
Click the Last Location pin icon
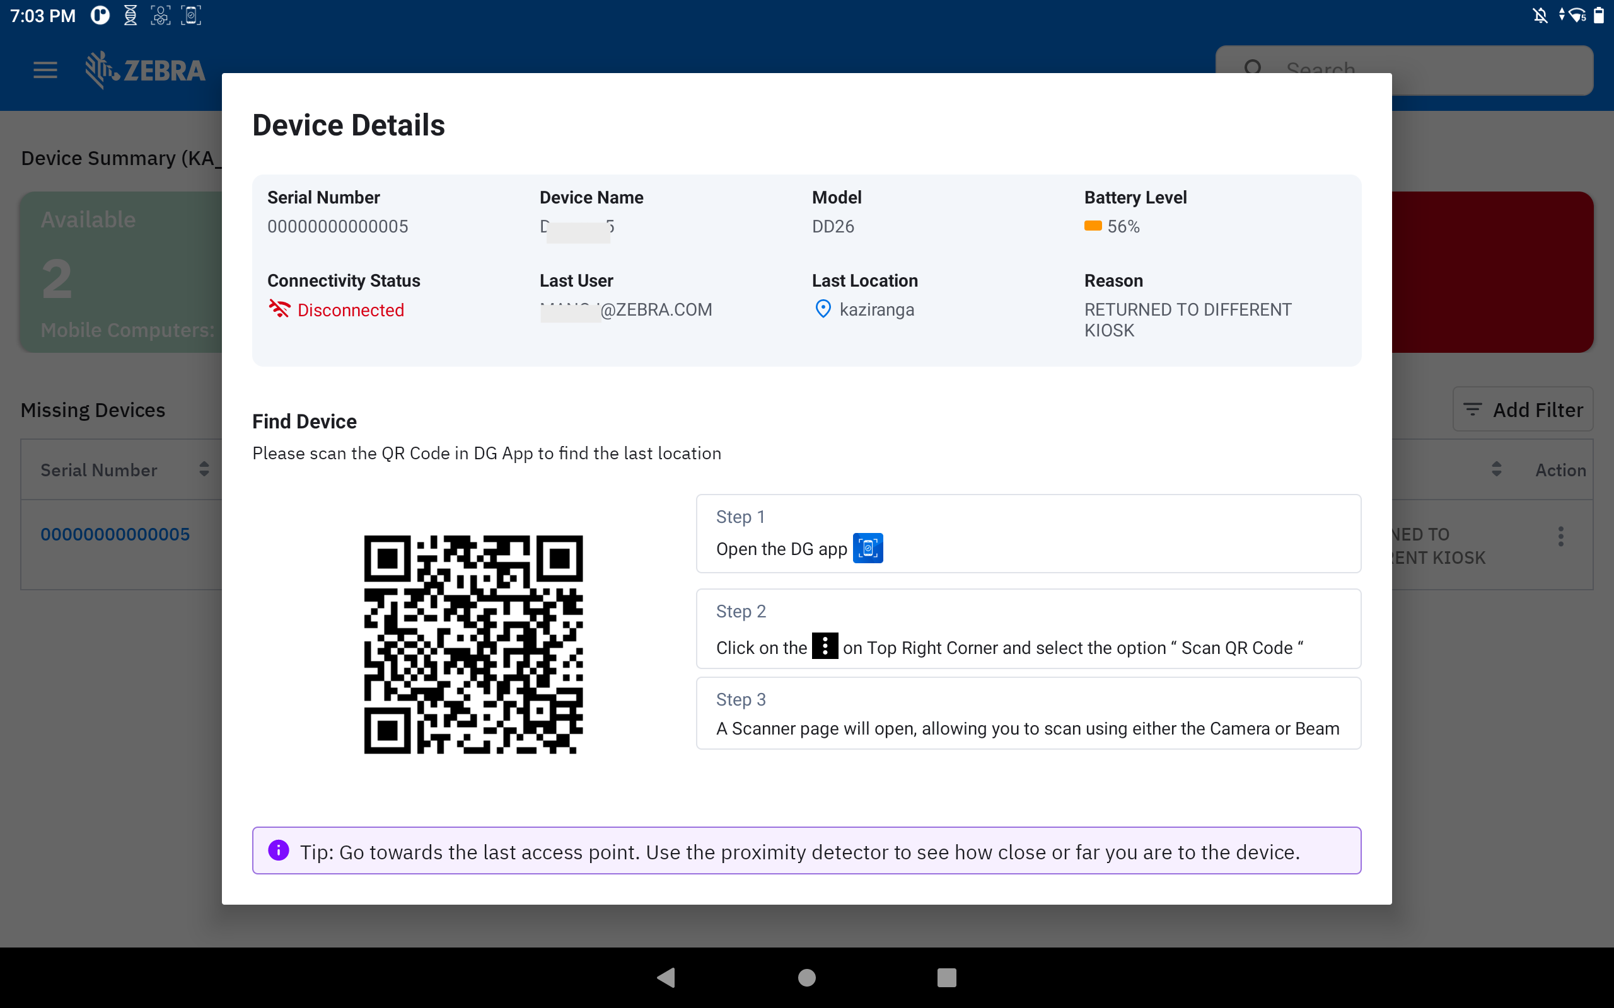coord(823,309)
